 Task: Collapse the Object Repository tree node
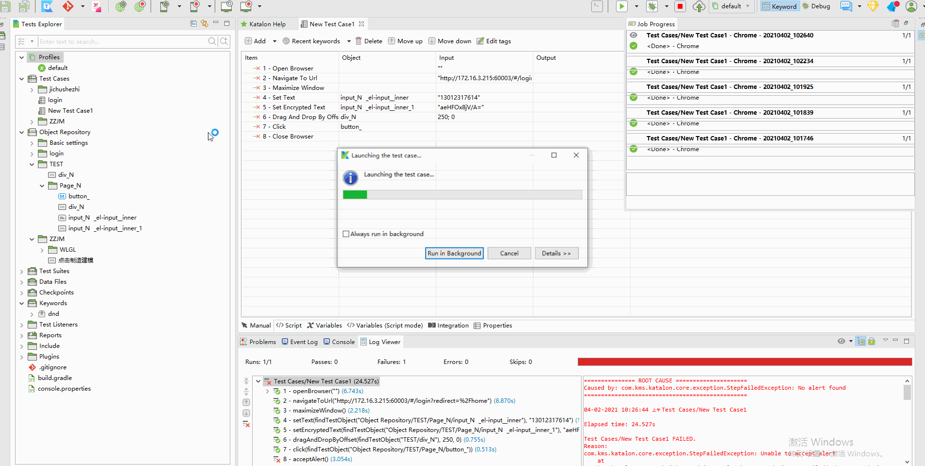(21, 132)
